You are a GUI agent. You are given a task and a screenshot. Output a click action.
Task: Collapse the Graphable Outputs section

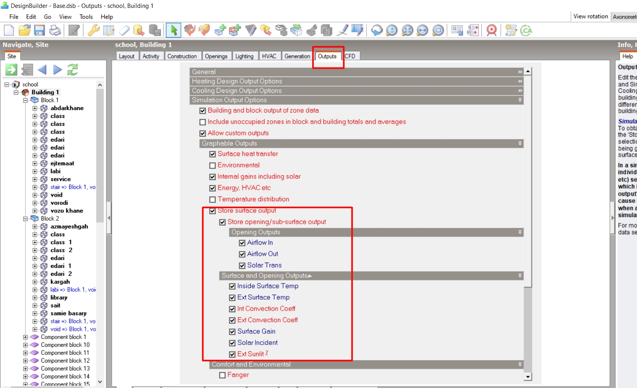pyautogui.click(x=361, y=143)
